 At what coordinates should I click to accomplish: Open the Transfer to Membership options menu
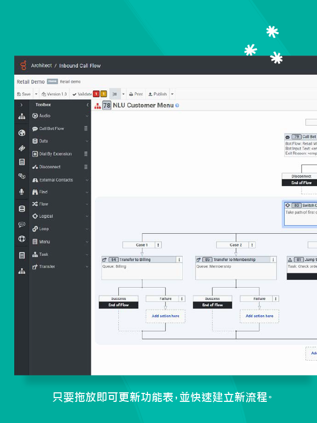tap(273, 260)
